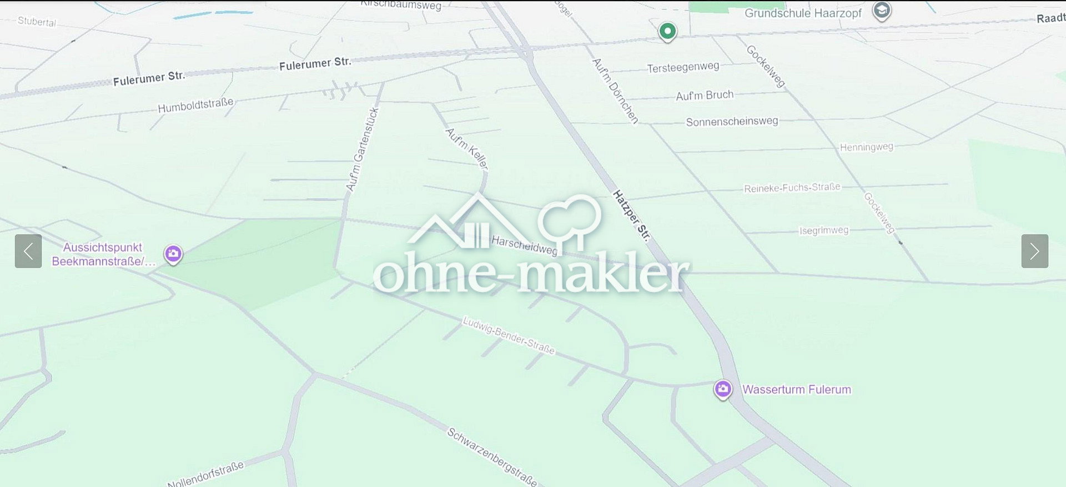Select the Ludwig-Bender-Straße label

point(509,335)
